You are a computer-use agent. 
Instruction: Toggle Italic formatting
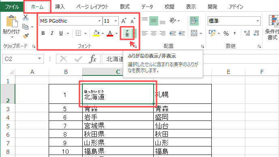pyautogui.click(x=52, y=33)
